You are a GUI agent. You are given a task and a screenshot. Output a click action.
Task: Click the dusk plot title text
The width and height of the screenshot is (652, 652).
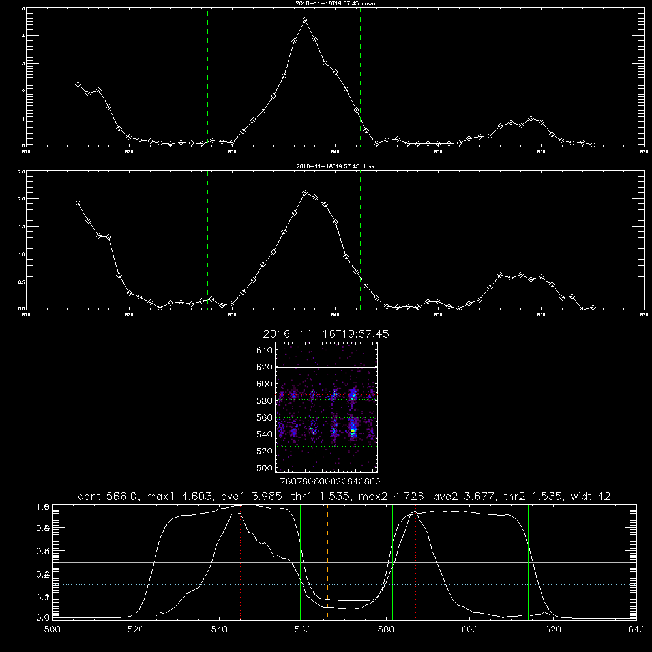point(335,166)
